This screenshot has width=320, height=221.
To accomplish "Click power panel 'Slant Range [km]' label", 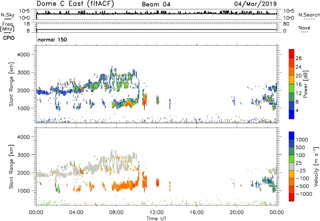I will tap(11, 84).
